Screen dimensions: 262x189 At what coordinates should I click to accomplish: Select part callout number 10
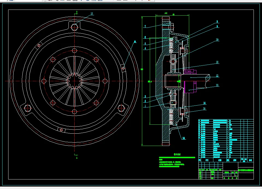(217, 40)
